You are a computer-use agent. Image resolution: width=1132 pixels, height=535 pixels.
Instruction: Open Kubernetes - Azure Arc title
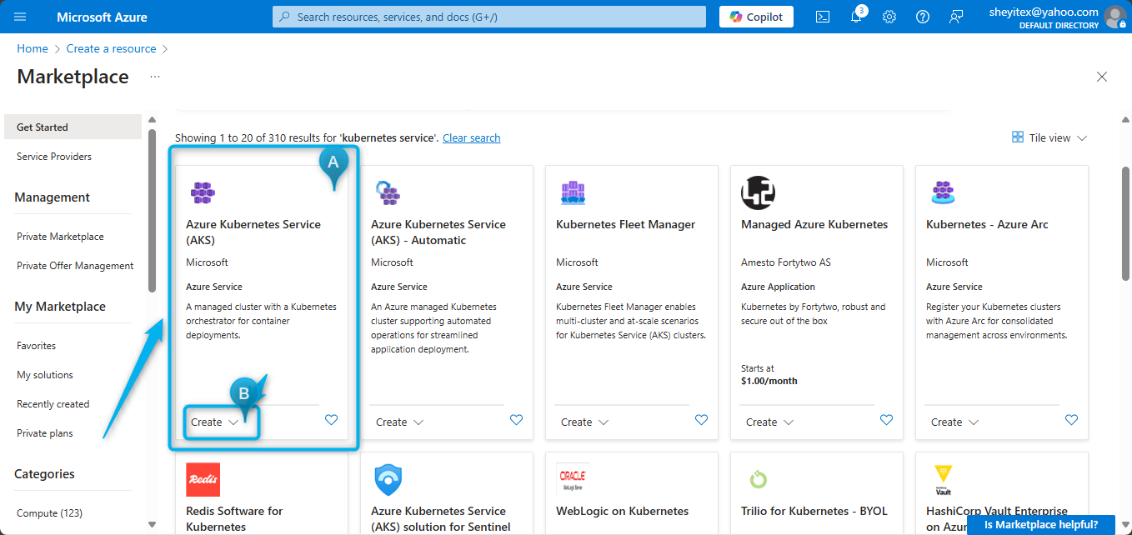pos(987,224)
